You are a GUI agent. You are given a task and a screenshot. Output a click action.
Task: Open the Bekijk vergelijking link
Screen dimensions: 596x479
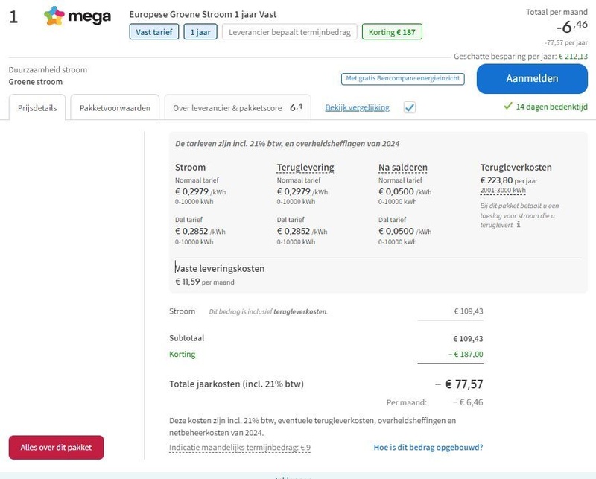(358, 107)
